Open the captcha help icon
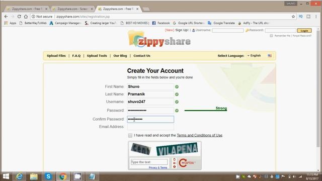 coord(175,166)
